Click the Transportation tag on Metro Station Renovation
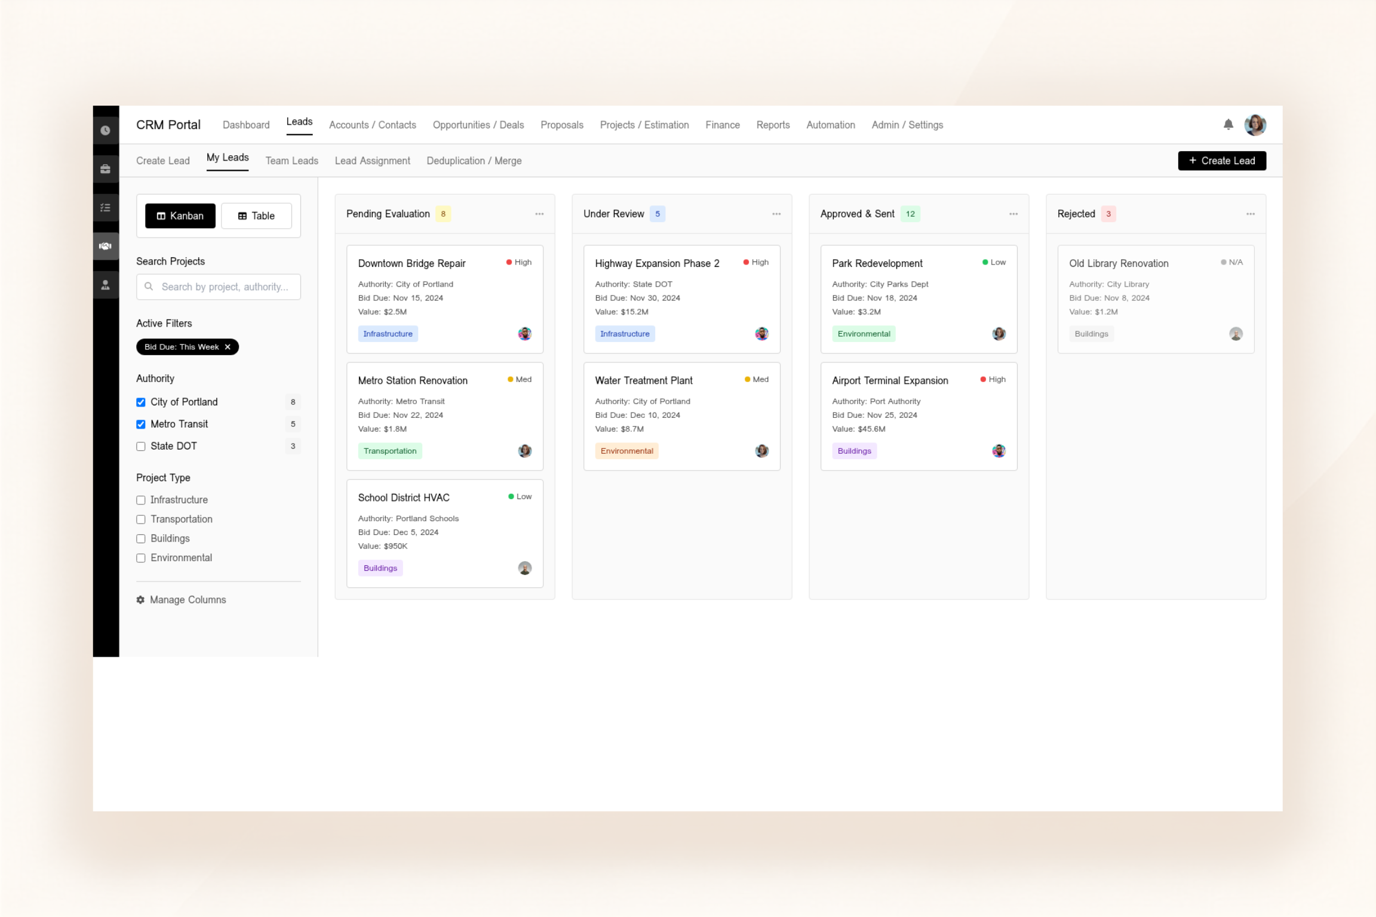Viewport: 1376px width, 917px height. pyautogui.click(x=390, y=451)
